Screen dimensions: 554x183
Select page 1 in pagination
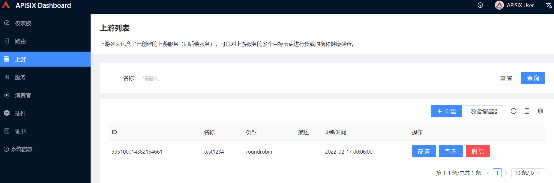pos(497,173)
